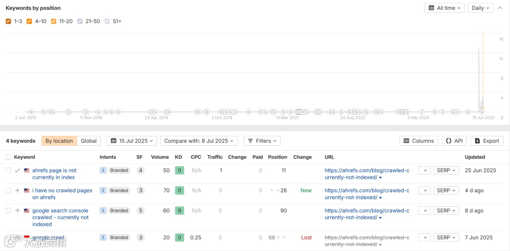Click the calendar icon in the 15 Jul 2025 button
This screenshot has height=251, width=510.
[x=113, y=141]
